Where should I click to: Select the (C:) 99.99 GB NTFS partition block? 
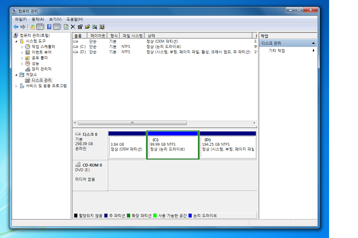173,145
